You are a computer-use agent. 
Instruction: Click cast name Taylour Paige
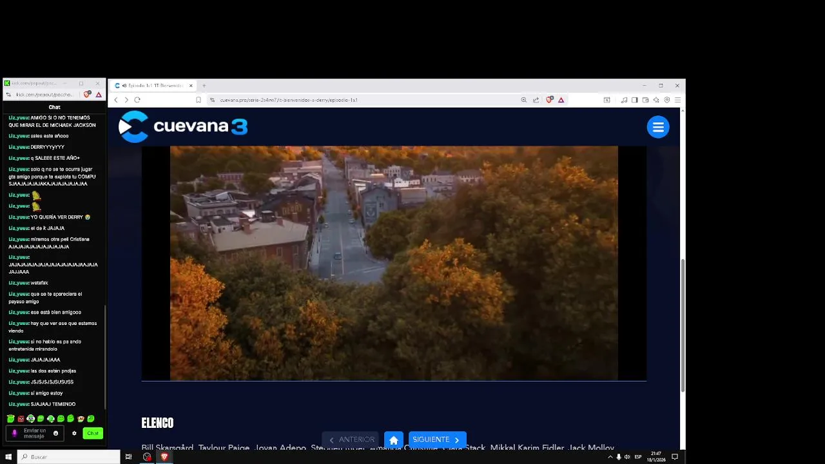[x=224, y=448]
